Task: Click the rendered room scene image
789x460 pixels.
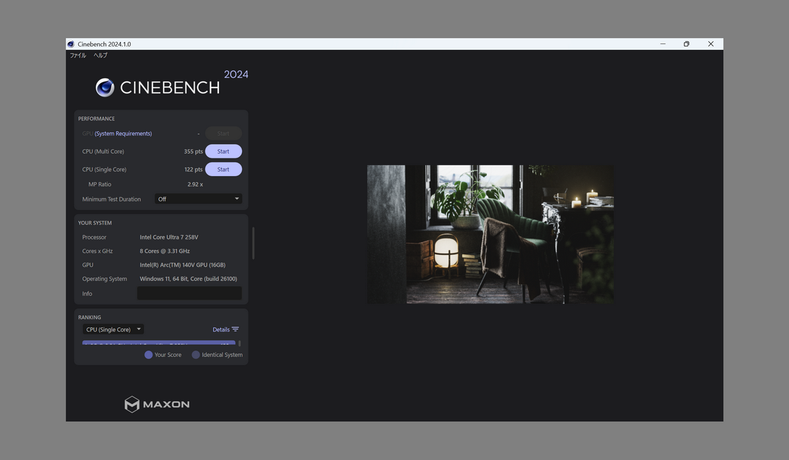Action: tap(490, 234)
